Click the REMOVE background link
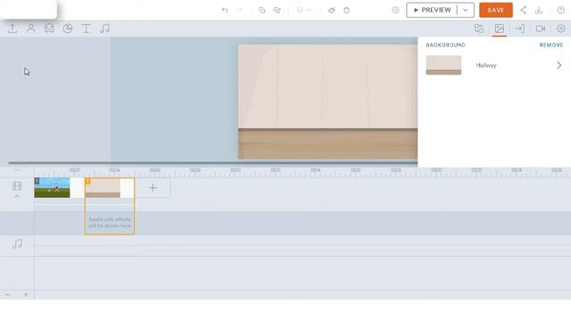571x321 pixels. pos(551,45)
